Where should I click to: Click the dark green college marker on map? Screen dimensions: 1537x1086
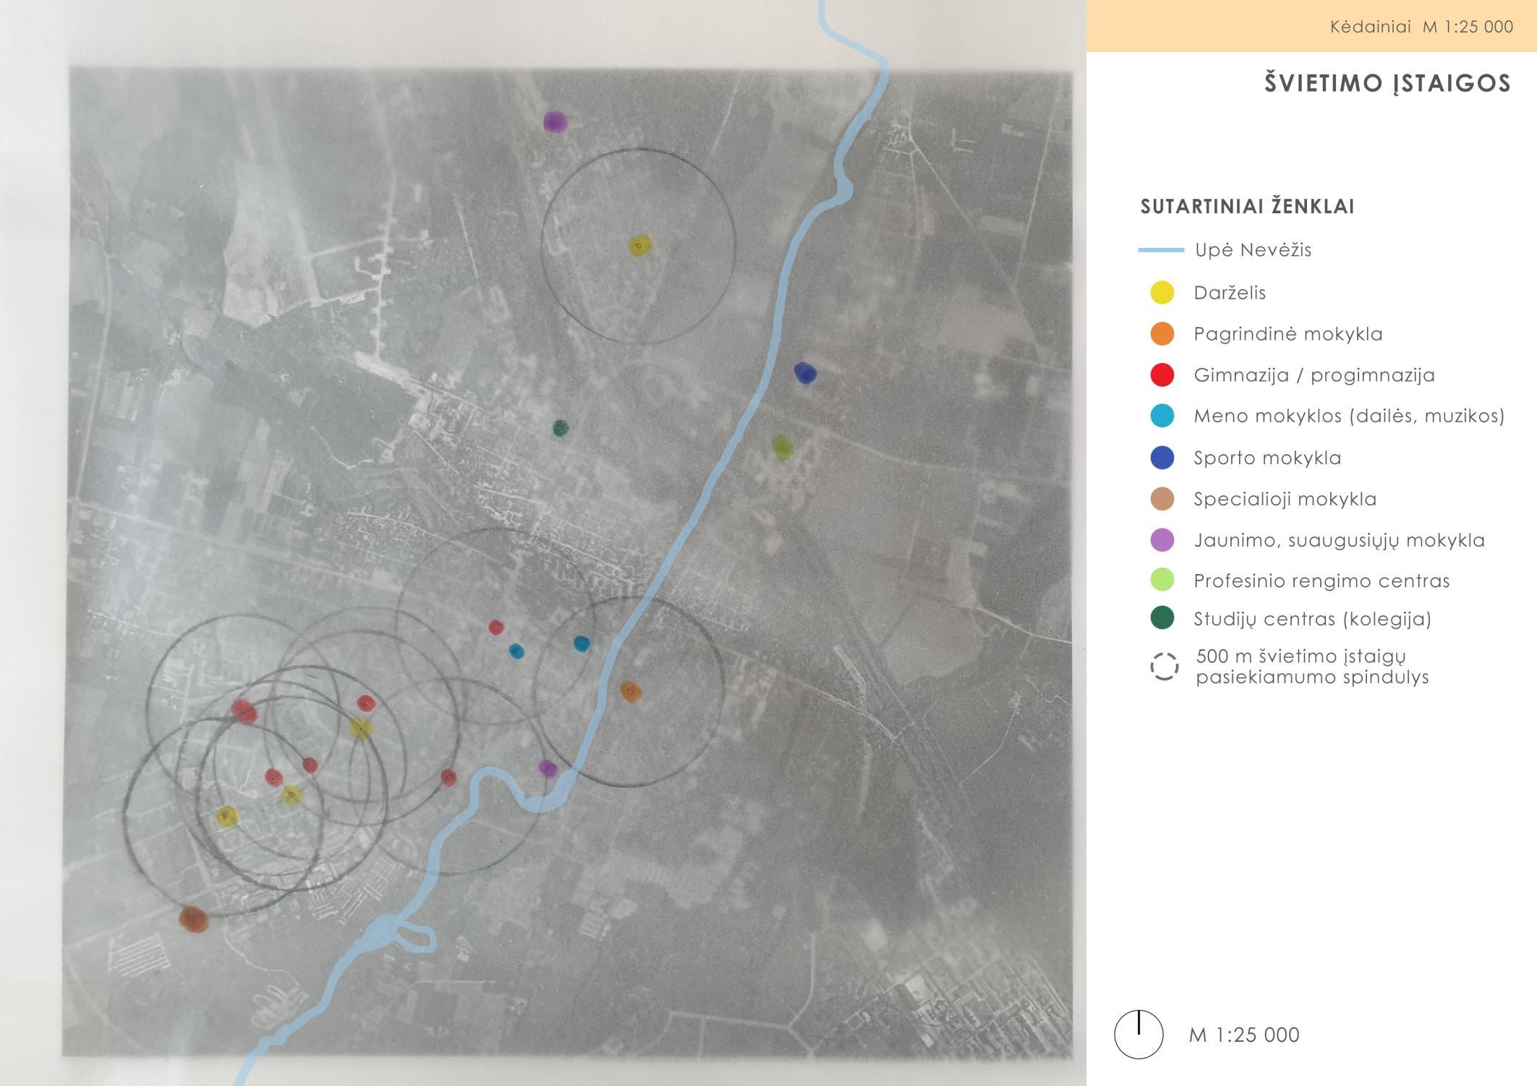coord(561,429)
